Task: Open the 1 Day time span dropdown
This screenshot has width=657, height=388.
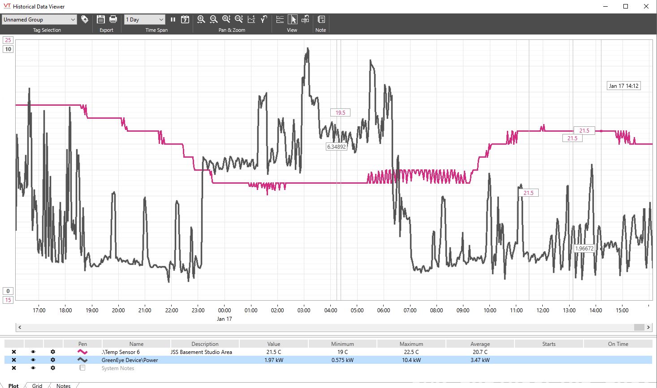Action: tap(144, 20)
